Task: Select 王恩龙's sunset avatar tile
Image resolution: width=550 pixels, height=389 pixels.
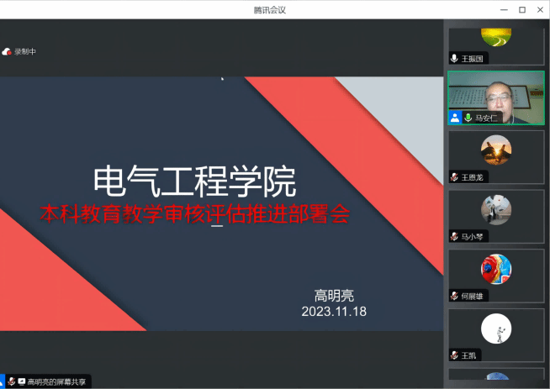Action: coord(495,151)
